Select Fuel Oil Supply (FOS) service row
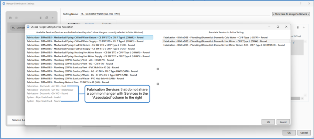314x139 pixels. (x=89, y=49)
